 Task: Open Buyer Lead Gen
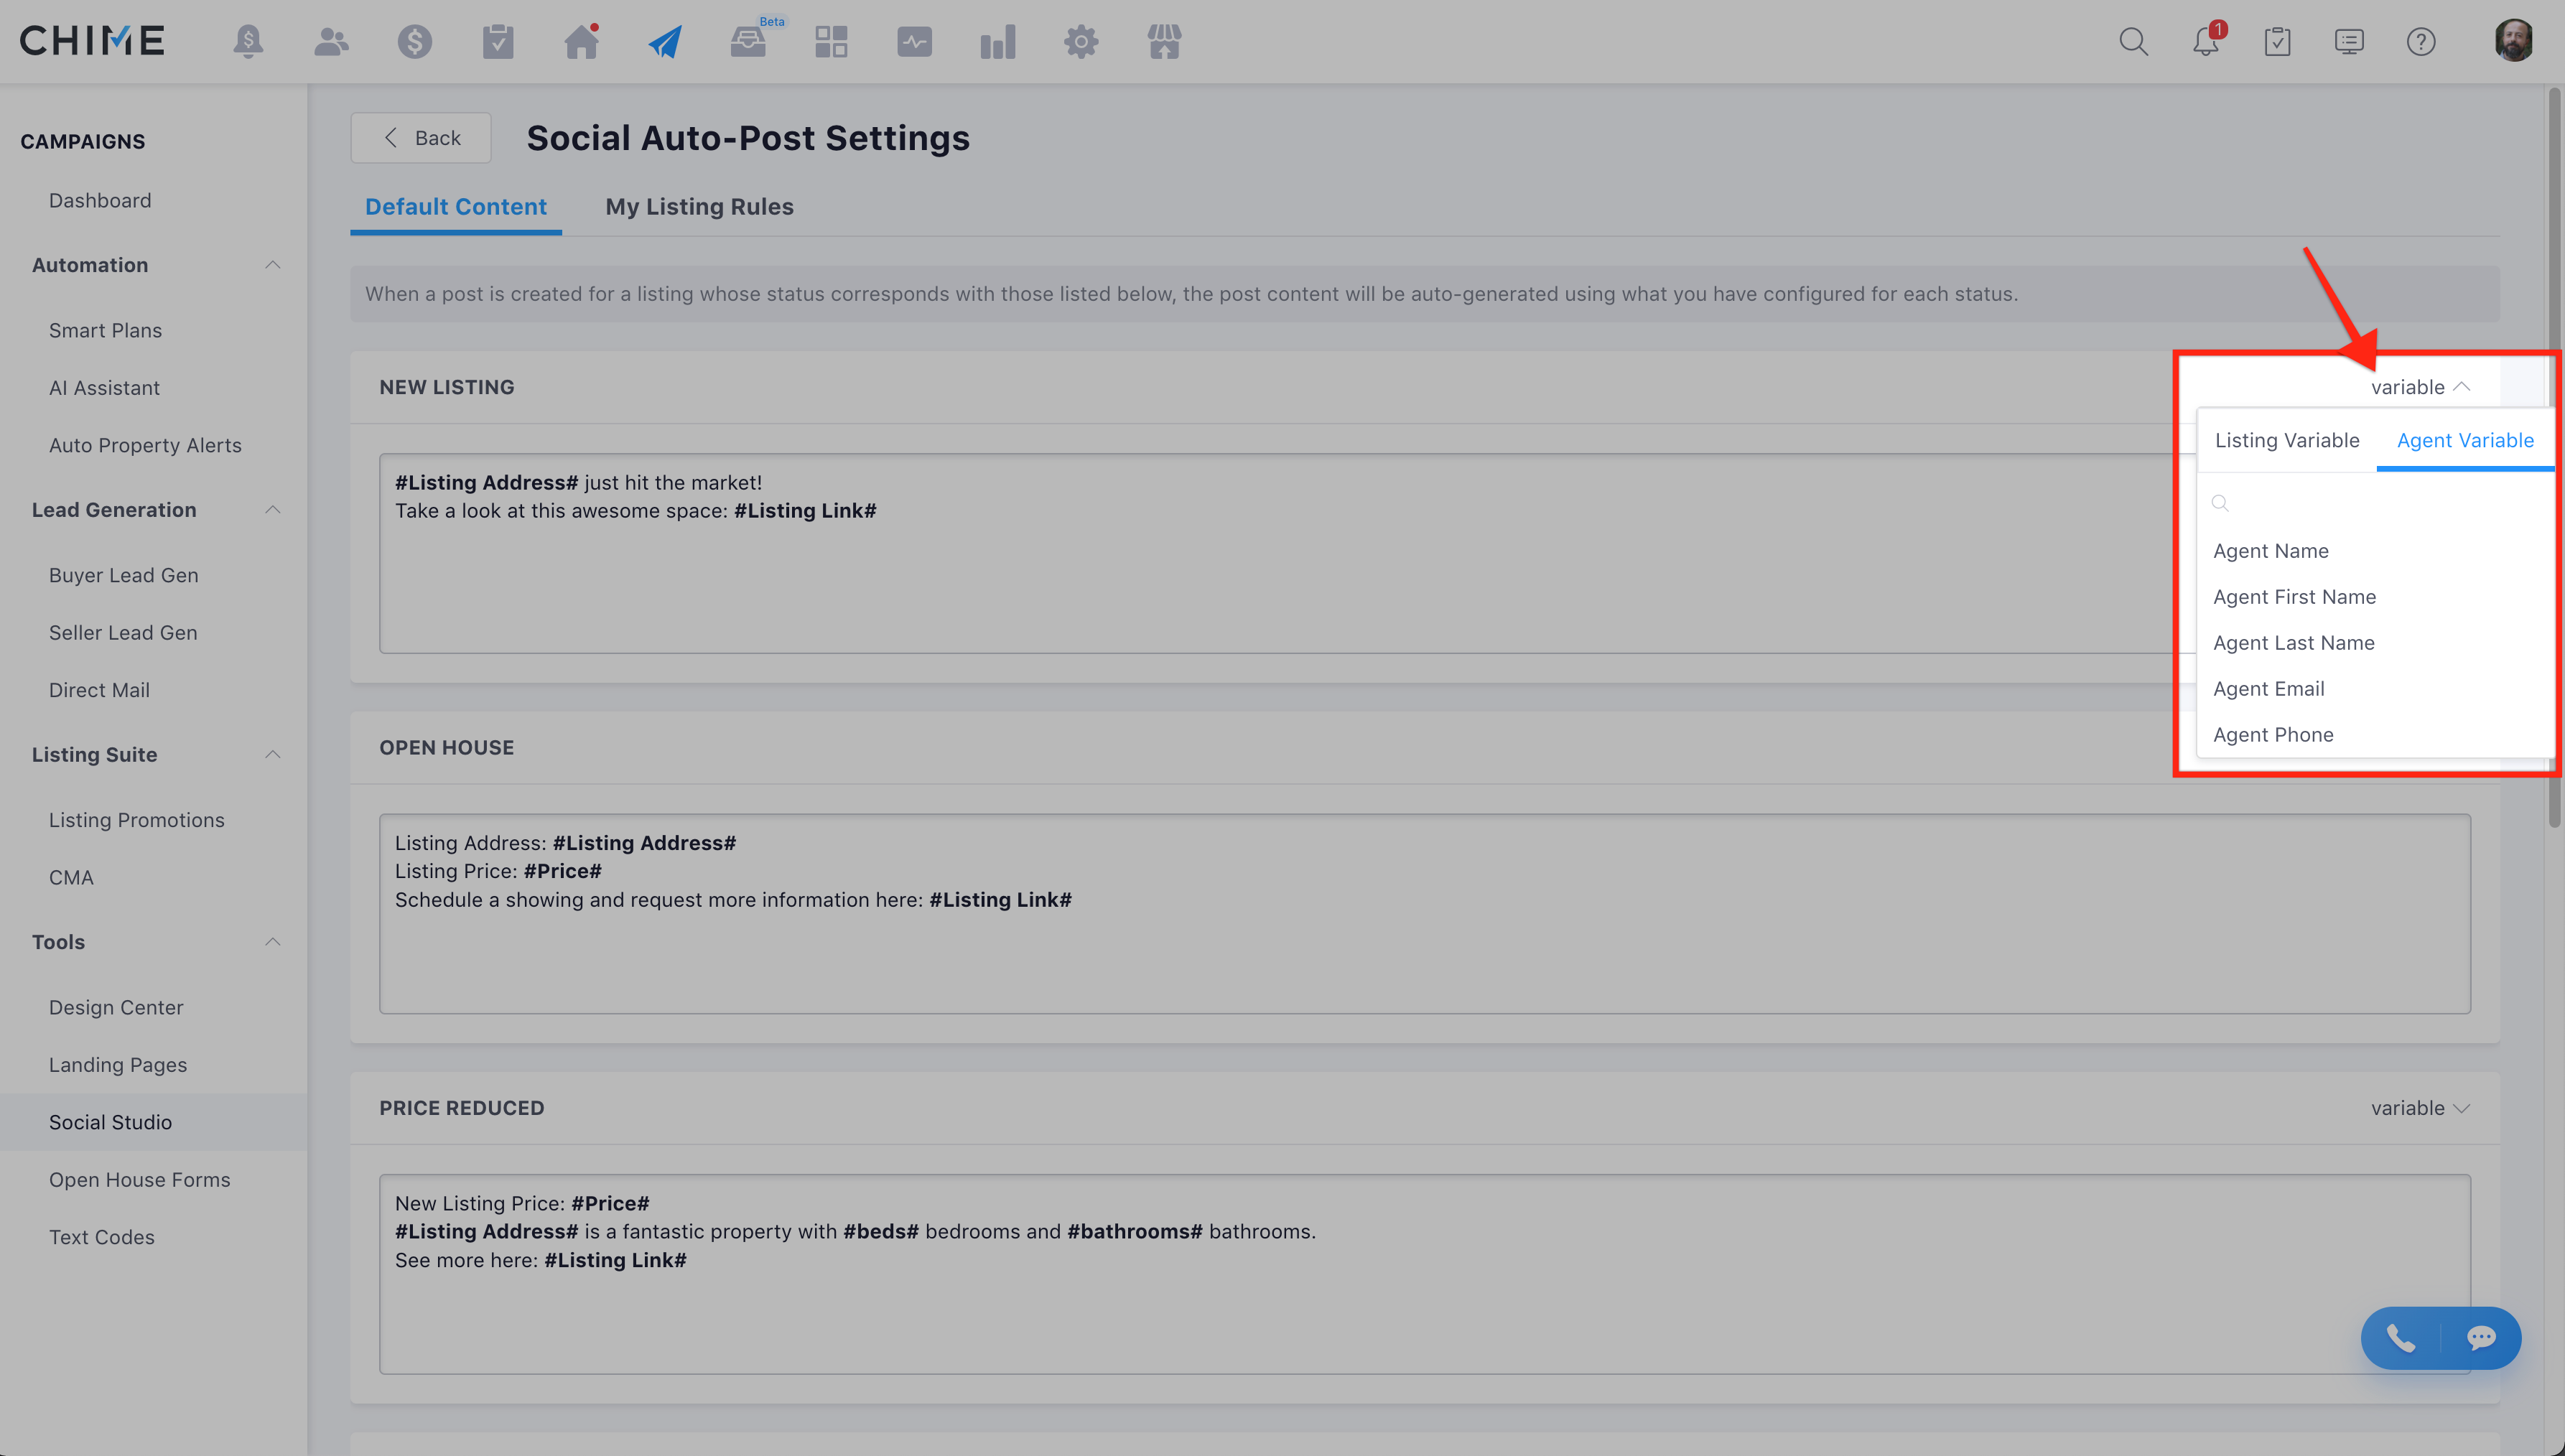coord(123,576)
